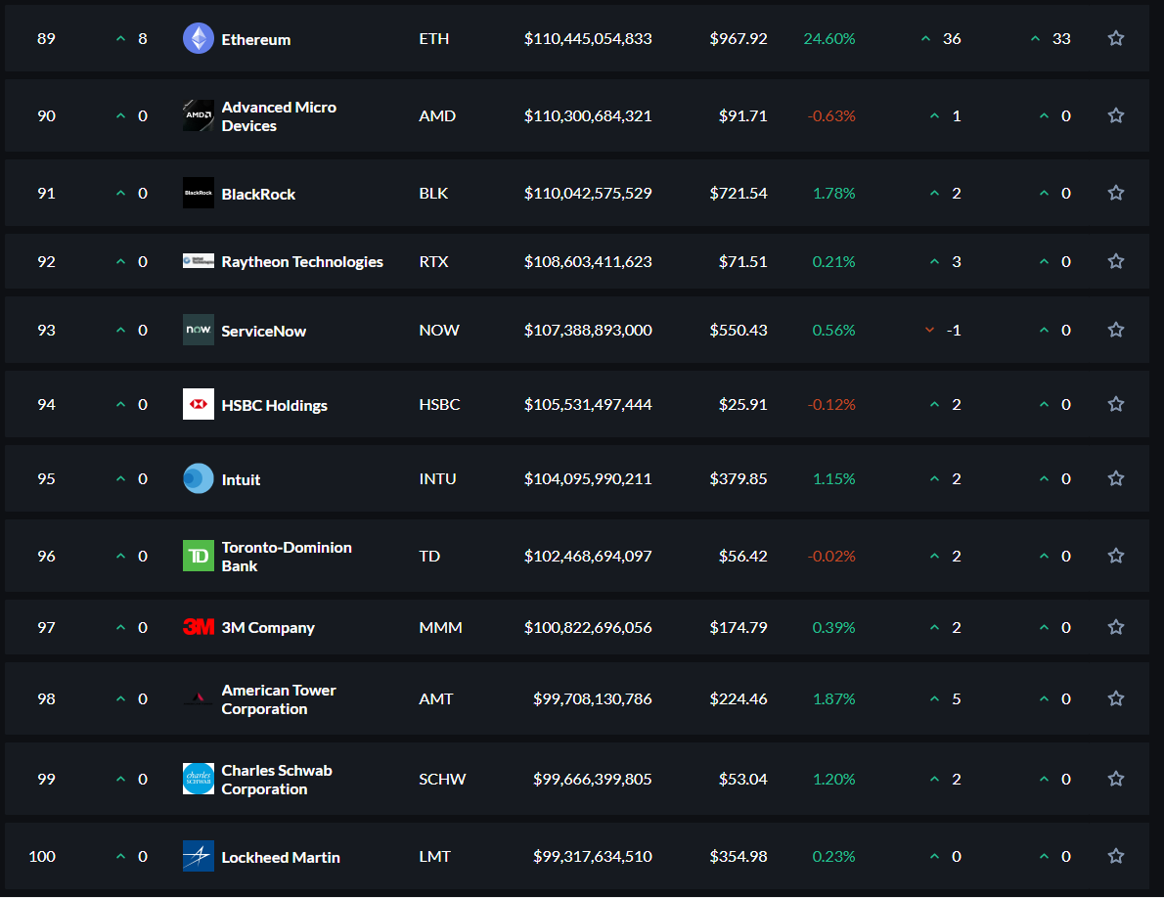
Task: Click market cap $108,603,411,623
Action: 588,261
